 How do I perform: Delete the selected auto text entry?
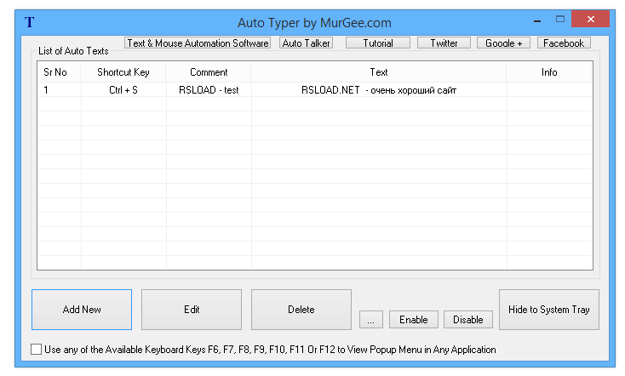click(x=301, y=310)
